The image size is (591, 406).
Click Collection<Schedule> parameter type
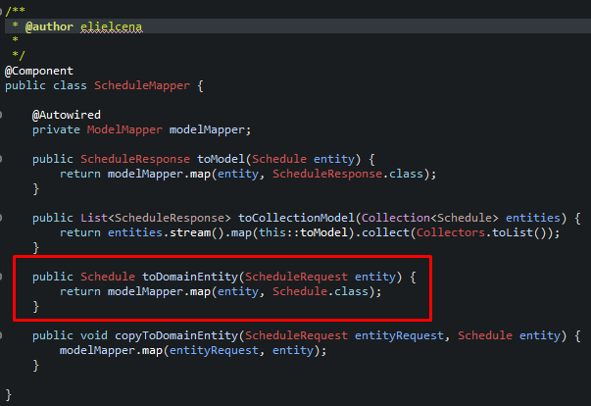429,218
